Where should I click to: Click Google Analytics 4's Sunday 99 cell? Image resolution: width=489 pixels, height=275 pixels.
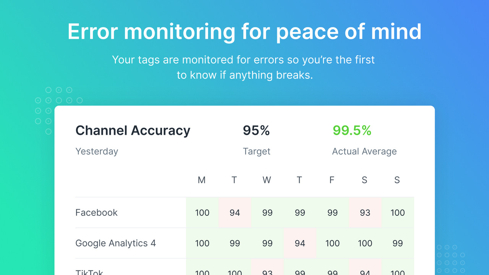397,243
